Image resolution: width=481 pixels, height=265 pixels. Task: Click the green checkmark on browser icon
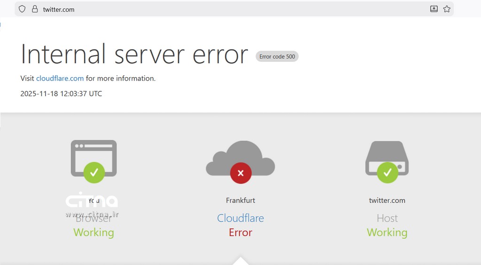[x=94, y=172]
